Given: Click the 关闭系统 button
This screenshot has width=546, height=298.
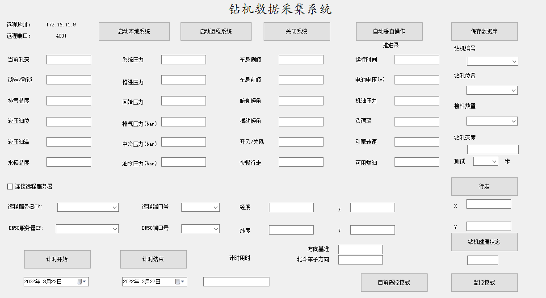Looking at the screenshot, I should click(297, 32).
